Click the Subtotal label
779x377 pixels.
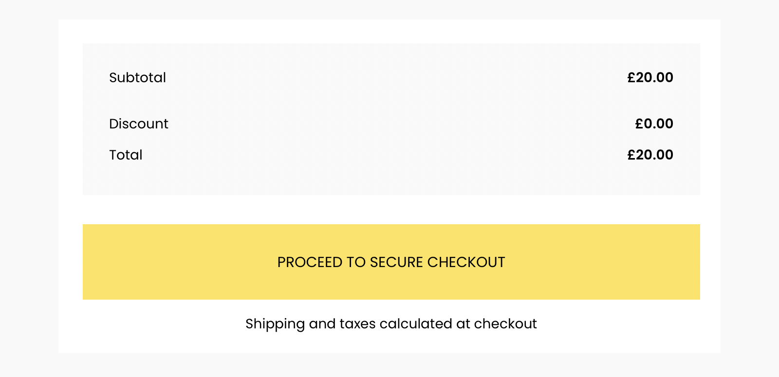(x=137, y=77)
